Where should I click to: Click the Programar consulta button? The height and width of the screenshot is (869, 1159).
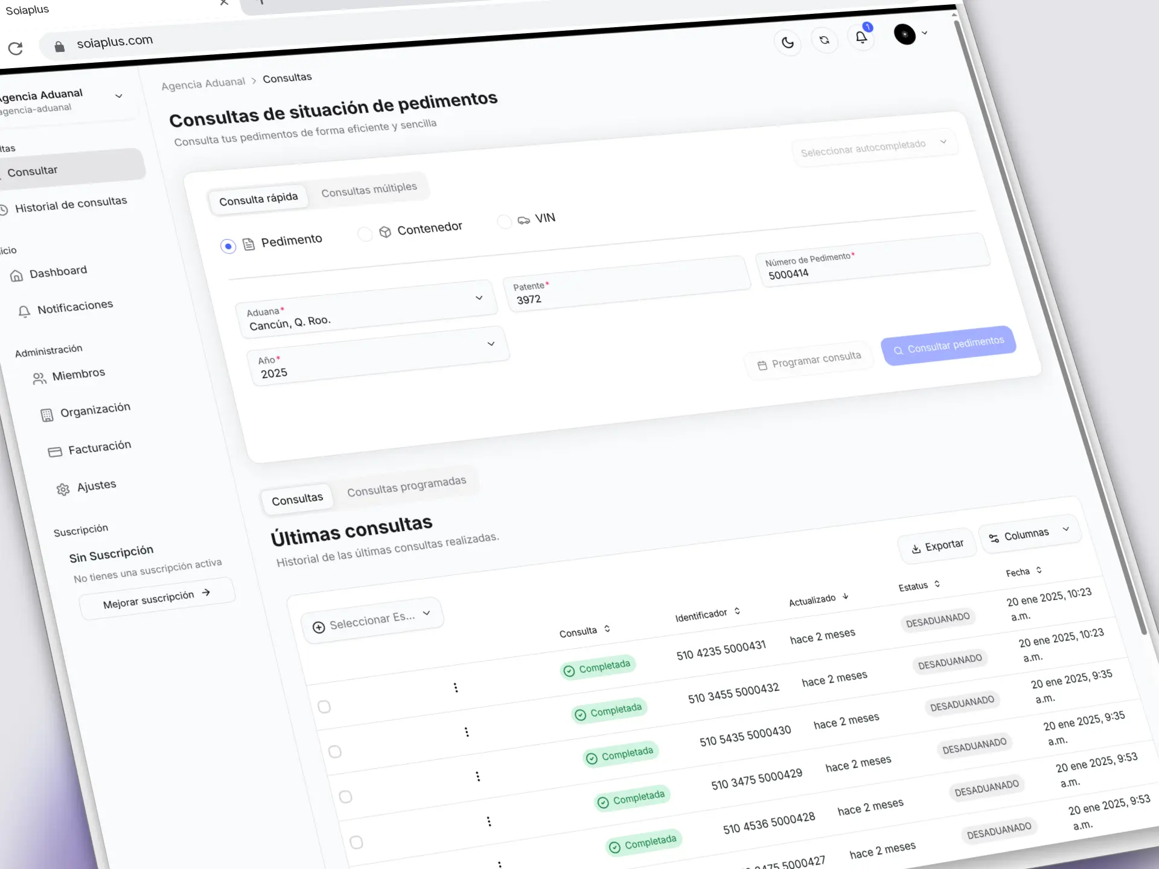[809, 361]
